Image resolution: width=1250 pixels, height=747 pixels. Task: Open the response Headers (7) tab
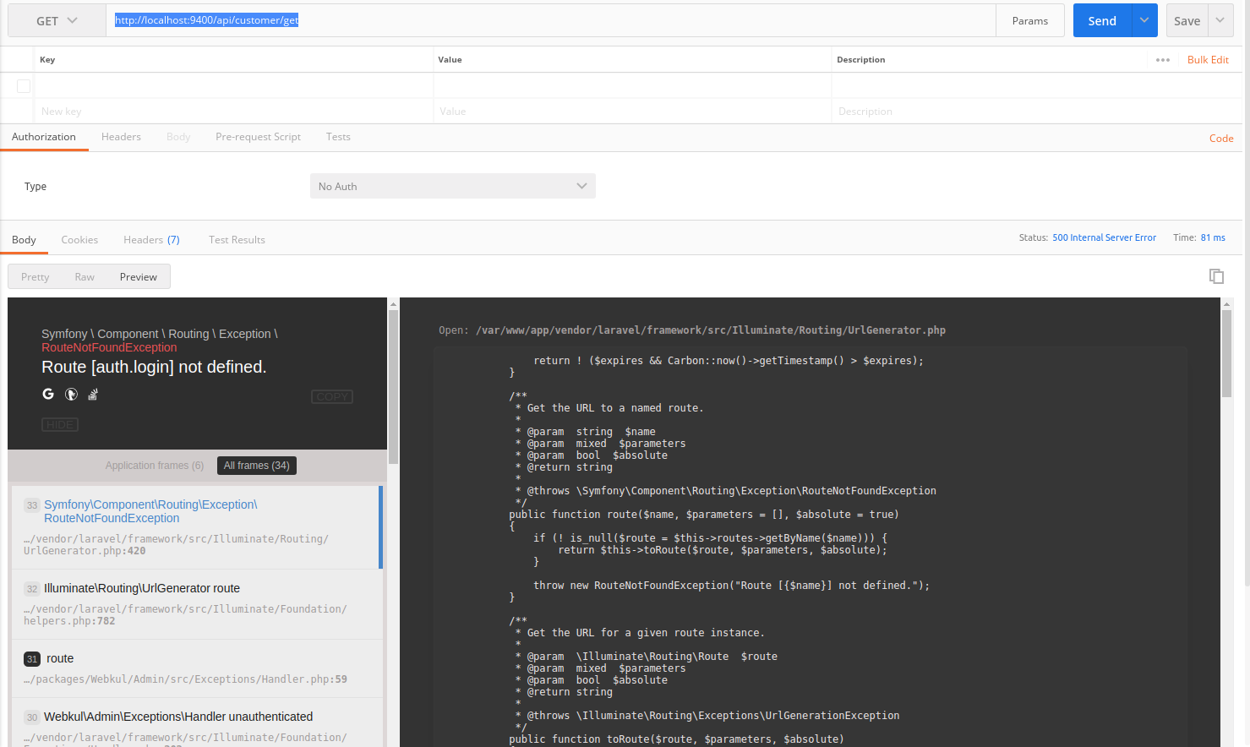pos(151,240)
